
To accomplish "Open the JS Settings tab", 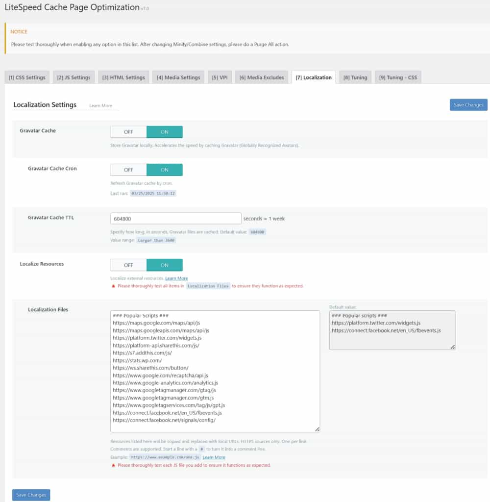I will click(x=73, y=77).
